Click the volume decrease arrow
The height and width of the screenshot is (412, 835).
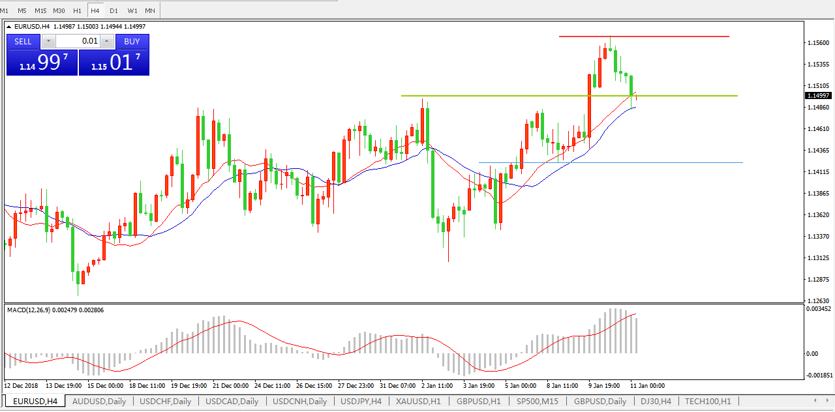pos(49,42)
